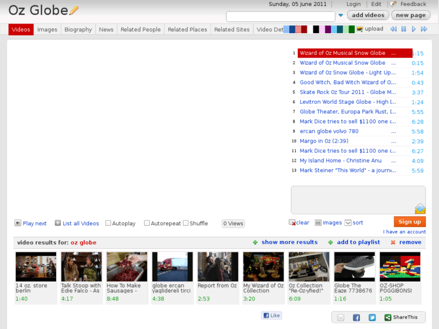This screenshot has height=329, width=439.
Task: Enable the Autorepeat checkbox
Action: coord(147,223)
